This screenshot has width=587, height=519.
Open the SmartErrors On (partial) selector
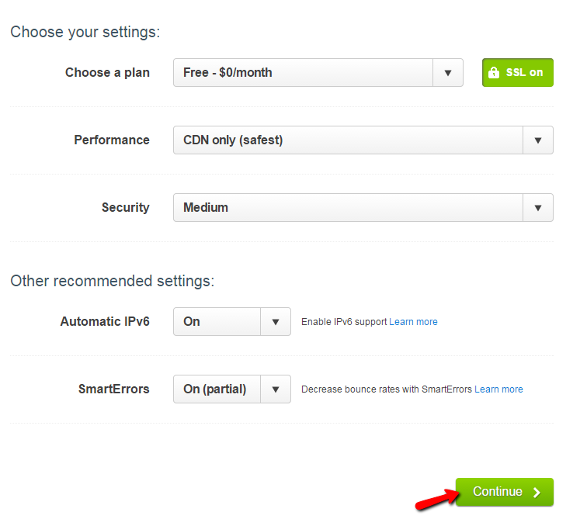coord(232,389)
